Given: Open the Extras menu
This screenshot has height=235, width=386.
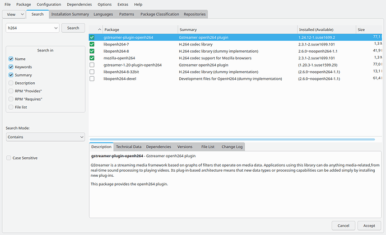Looking at the screenshot, I should tap(123, 4).
